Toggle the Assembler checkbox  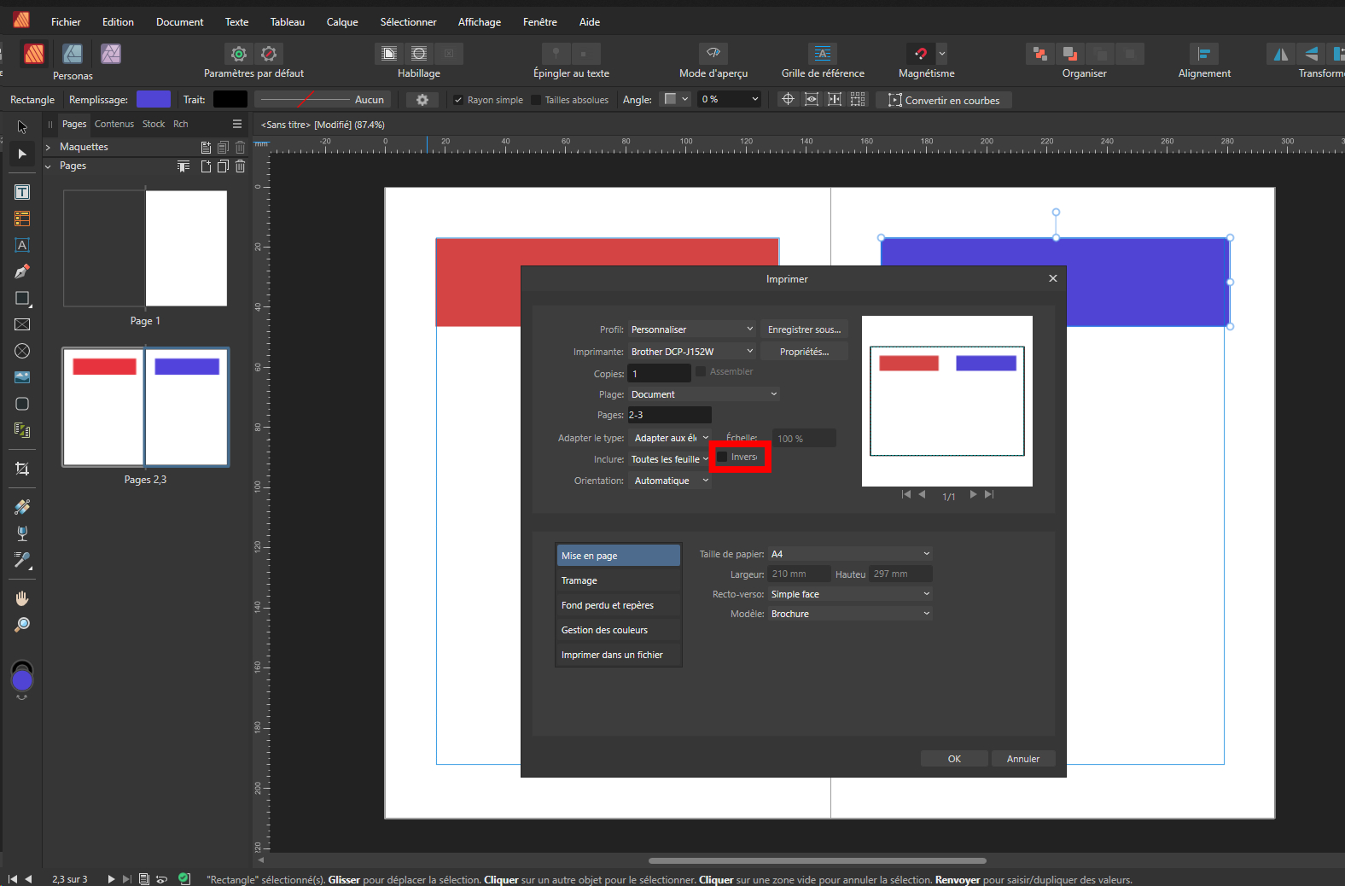pos(701,371)
